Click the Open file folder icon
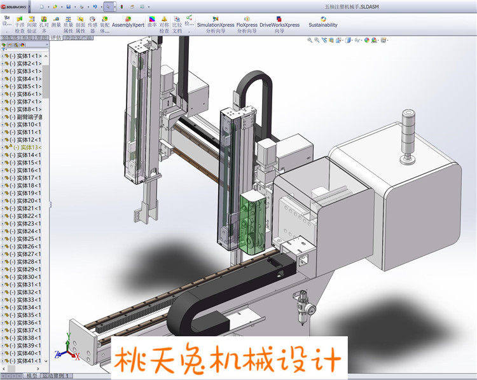Image resolution: width=477 pixels, height=380 pixels. [55, 7]
